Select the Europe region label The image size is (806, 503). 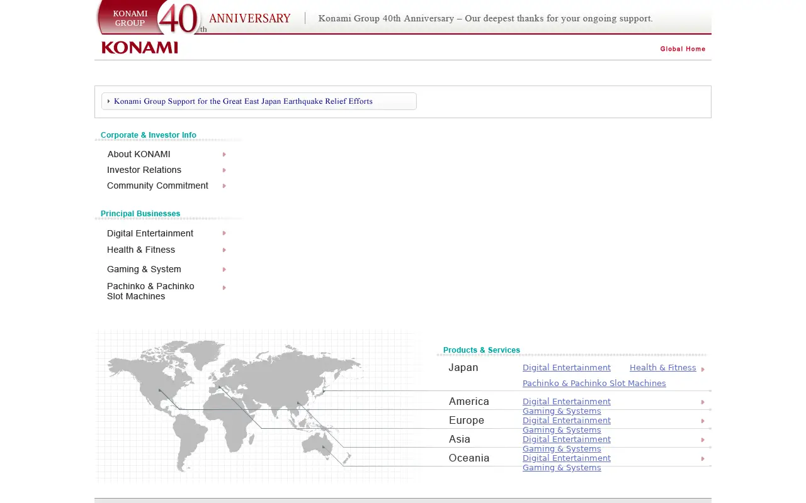(x=467, y=421)
